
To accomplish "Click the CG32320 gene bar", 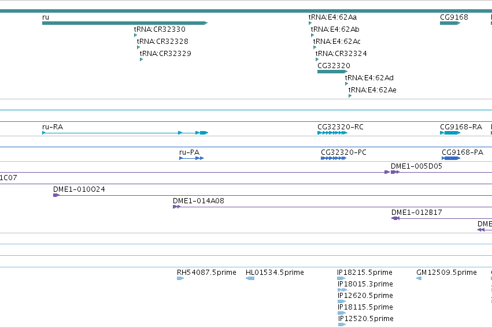I will (x=332, y=72).
